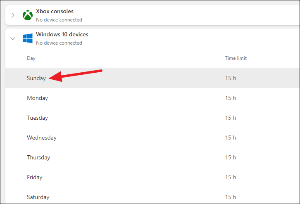Select the Sunday schedule row
This screenshot has height=204, width=300.
click(152, 78)
